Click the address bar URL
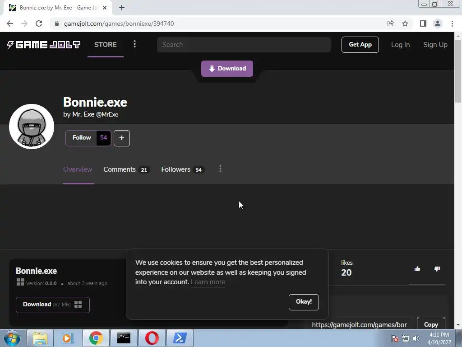 point(119,23)
